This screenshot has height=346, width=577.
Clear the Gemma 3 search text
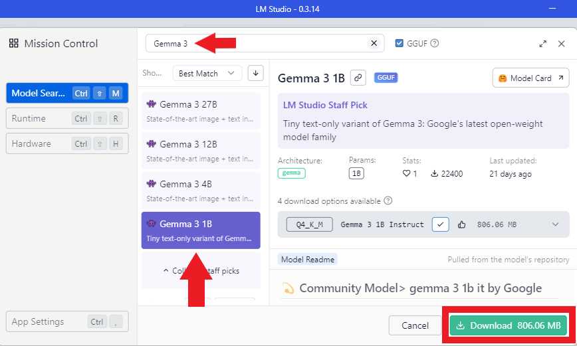[374, 43]
